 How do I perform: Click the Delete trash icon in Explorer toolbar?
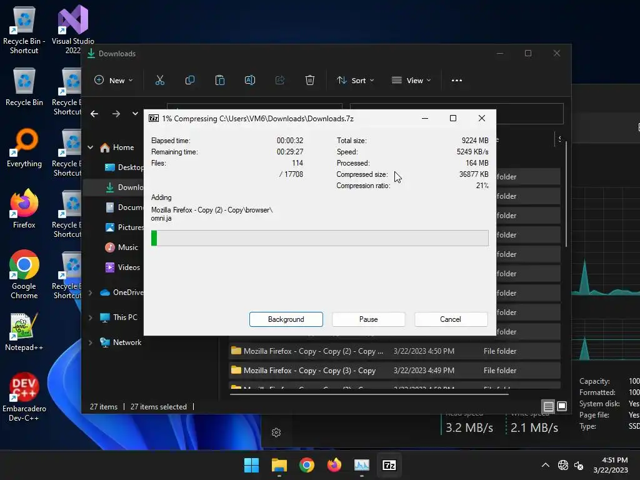(310, 81)
